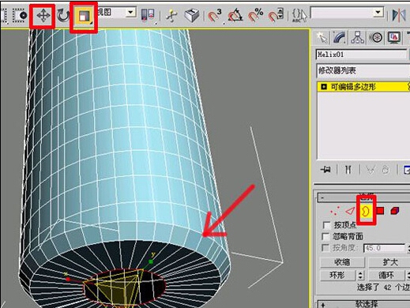Enable the 忽略背面 checkbox
410x308 pixels.
point(326,236)
